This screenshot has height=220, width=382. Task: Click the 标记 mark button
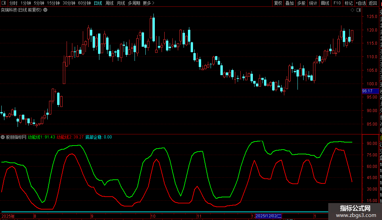click(349, 3)
